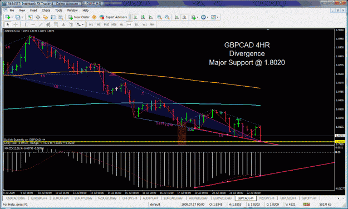
Task: Switch to M15 timeframe
Action: coord(106,24)
